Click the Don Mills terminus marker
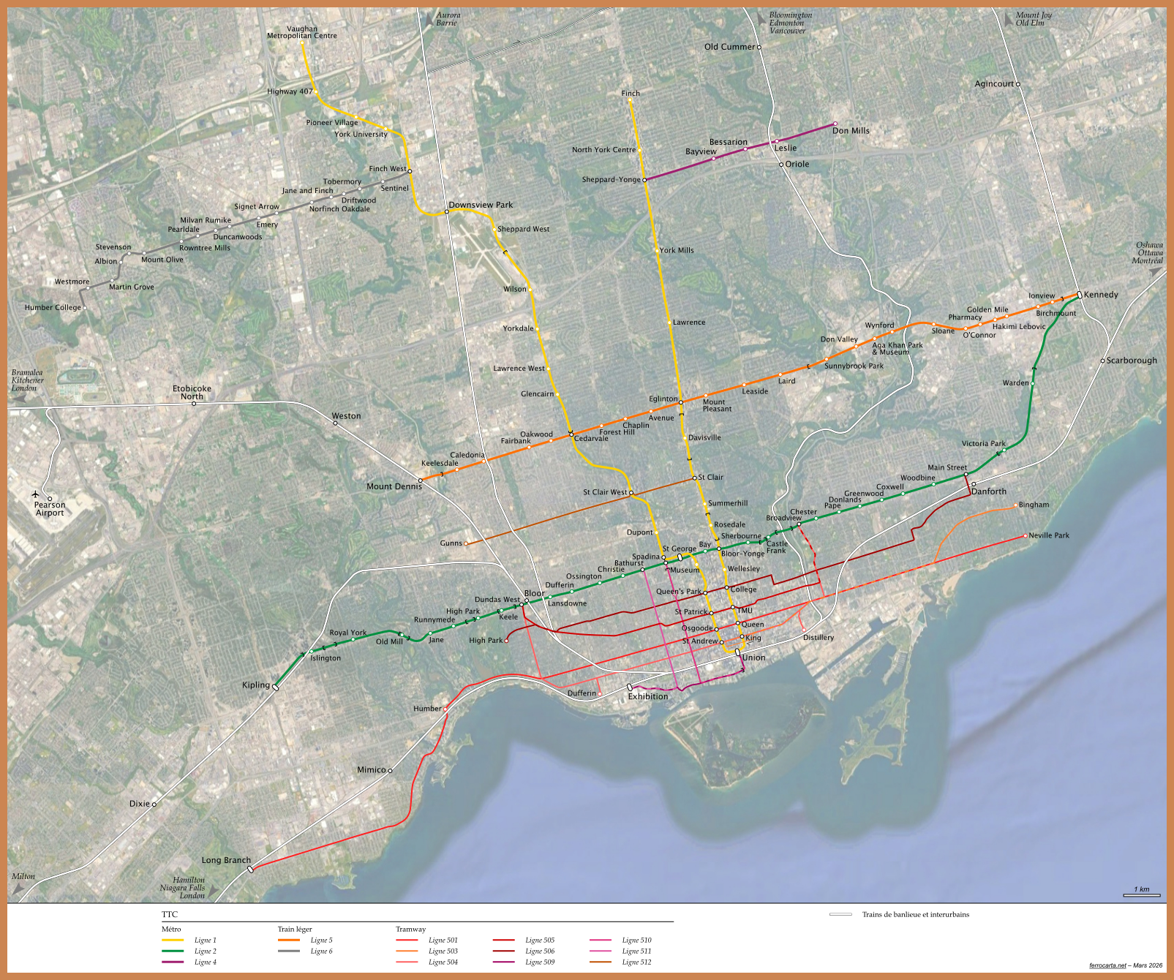 pos(835,124)
